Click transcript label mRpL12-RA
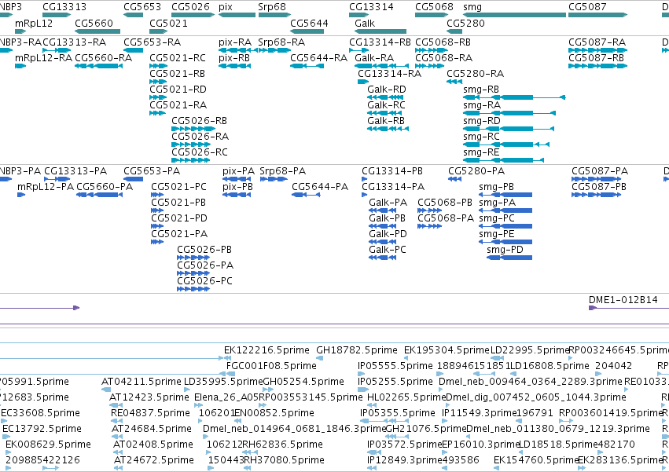This screenshot has width=669, height=472. point(43,58)
